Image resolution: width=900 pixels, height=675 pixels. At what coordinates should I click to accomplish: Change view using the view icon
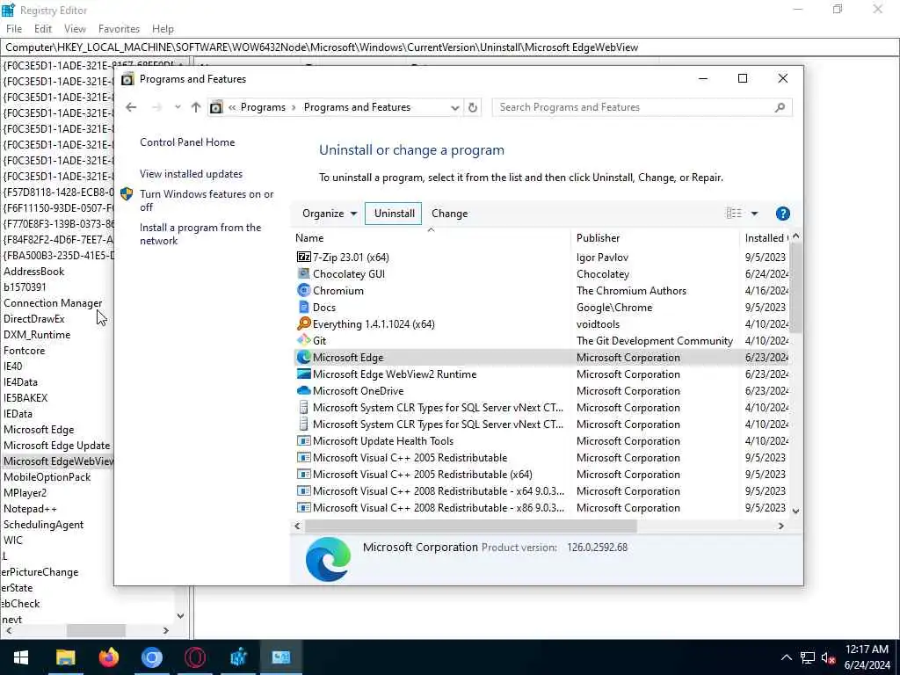click(x=734, y=214)
